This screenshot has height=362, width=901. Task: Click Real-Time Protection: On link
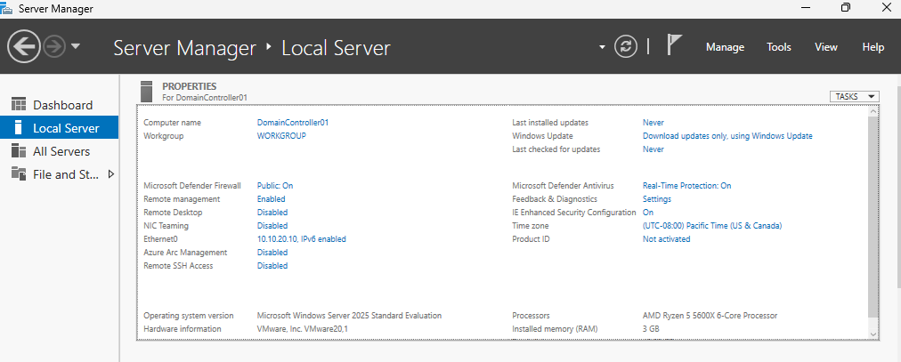[686, 185]
